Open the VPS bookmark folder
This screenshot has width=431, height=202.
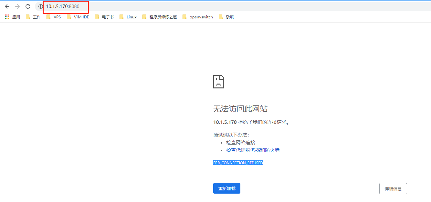coord(54,17)
